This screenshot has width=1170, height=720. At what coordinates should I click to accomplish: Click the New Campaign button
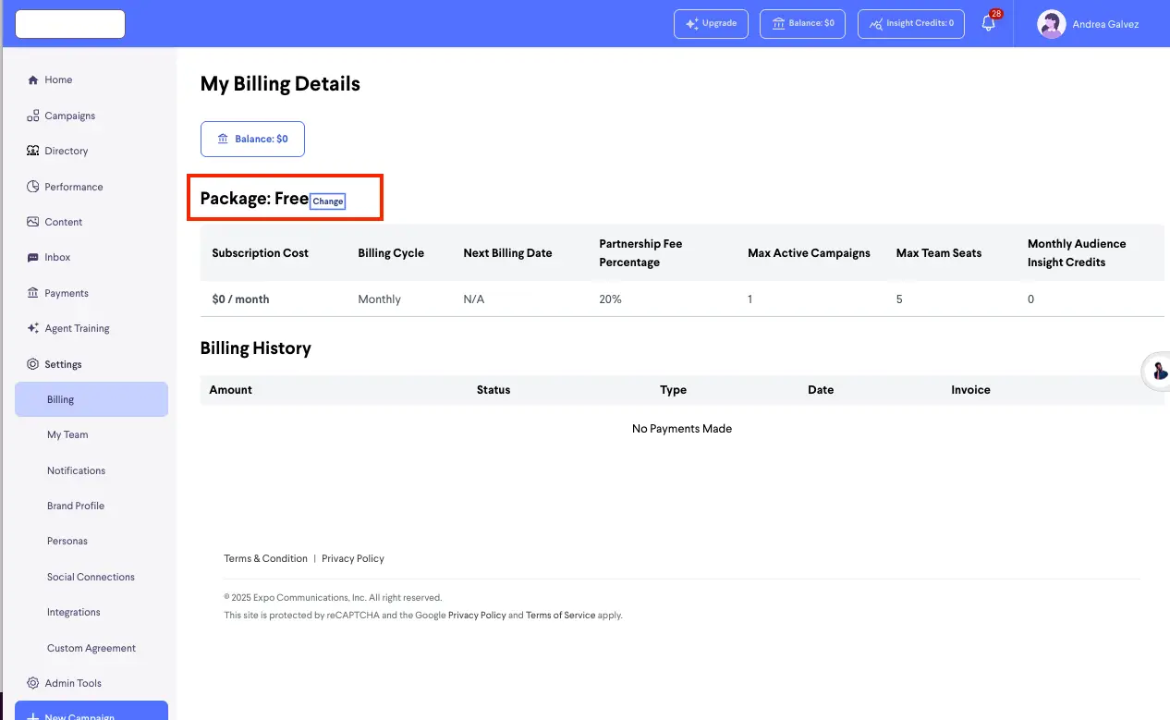click(x=91, y=712)
